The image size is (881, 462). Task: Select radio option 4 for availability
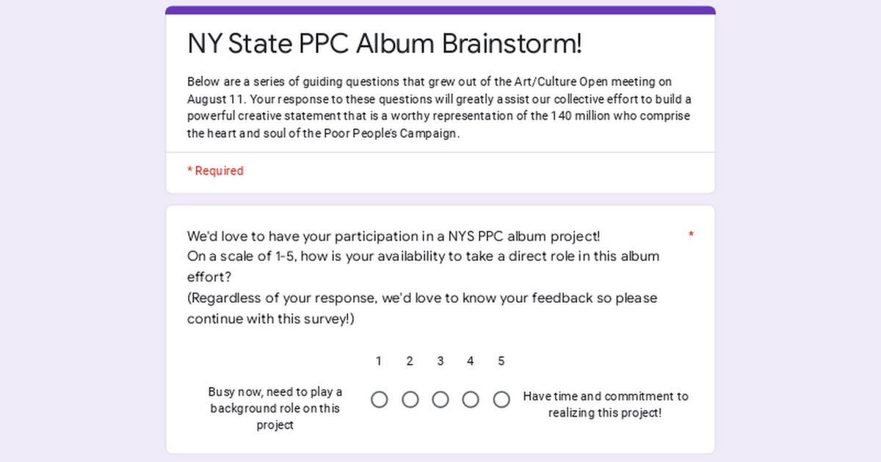pyautogui.click(x=471, y=400)
